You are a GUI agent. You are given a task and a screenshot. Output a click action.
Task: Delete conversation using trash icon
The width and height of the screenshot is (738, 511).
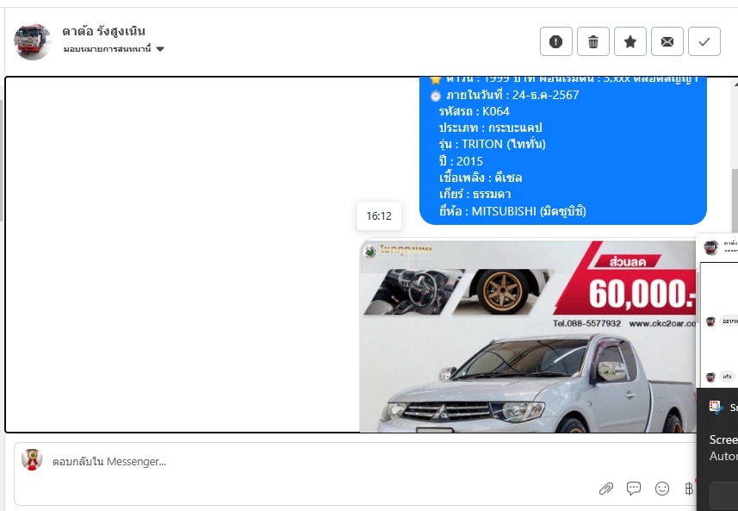[593, 42]
